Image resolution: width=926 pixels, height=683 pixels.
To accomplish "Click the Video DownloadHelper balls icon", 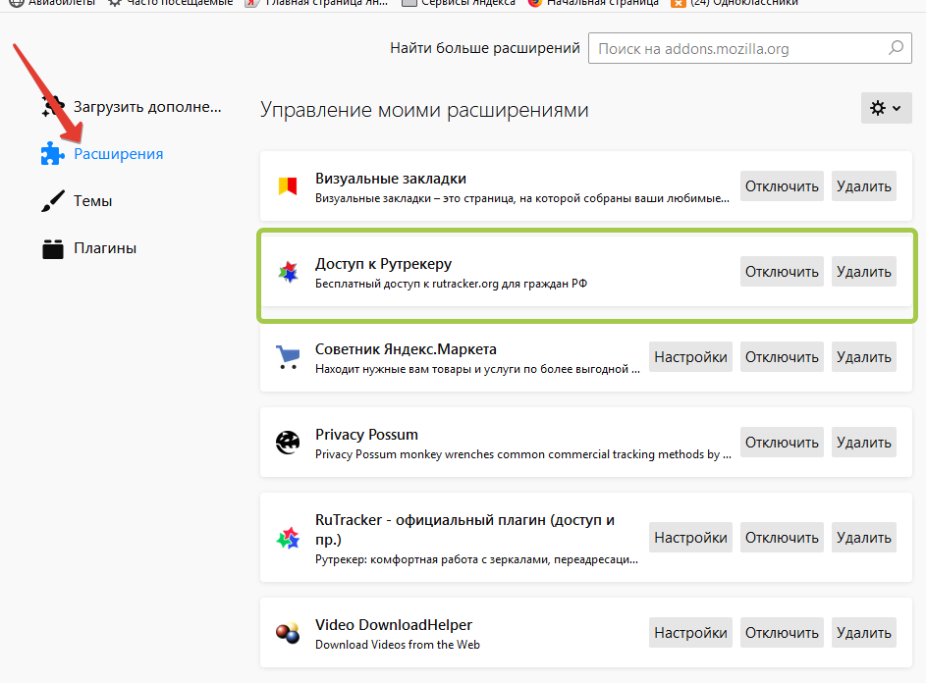I will pos(288,633).
